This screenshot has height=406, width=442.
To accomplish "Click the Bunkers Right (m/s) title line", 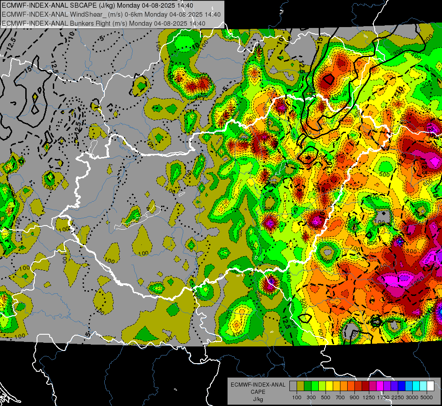I will [103, 23].
